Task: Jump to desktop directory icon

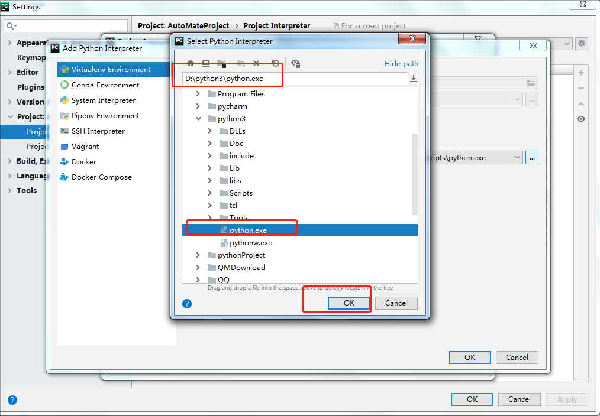Action: click(206, 63)
